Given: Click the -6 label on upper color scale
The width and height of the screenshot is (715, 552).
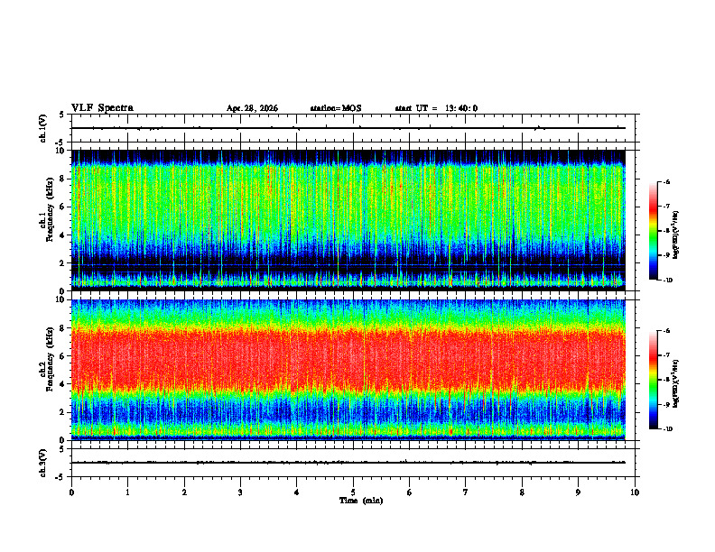Looking at the screenshot, I should (666, 181).
